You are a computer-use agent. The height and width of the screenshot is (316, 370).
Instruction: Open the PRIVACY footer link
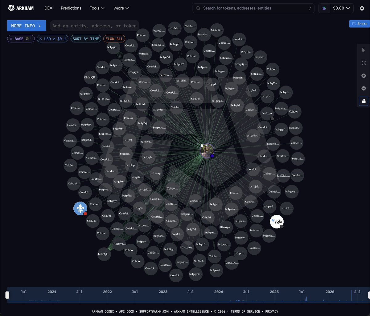tap(272, 311)
